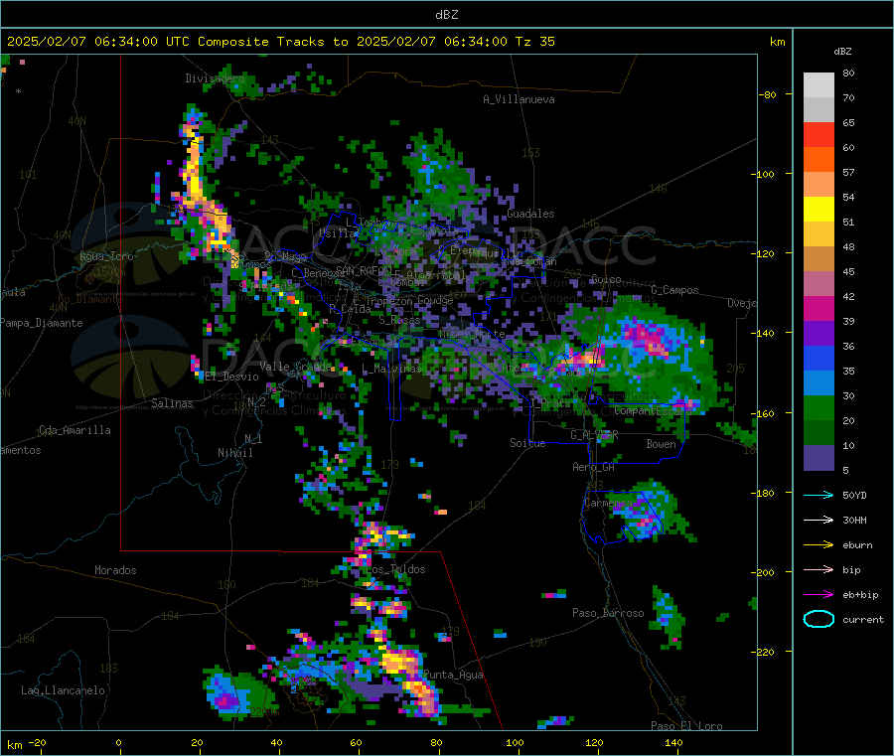The image size is (894, 756).
Task: Click the 60 tick label on the x-axis
Action: pyautogui.click(x=356, y=742)
